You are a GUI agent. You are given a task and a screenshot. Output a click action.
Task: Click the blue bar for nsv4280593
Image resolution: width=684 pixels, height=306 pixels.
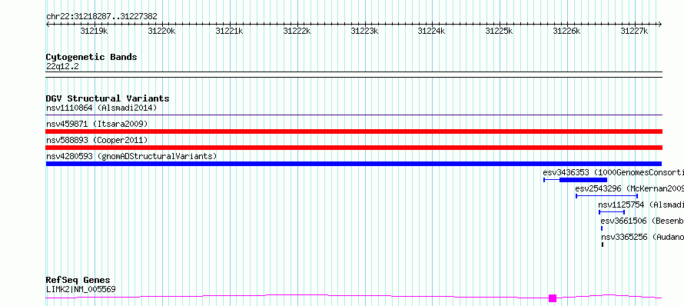click(354, 164)
